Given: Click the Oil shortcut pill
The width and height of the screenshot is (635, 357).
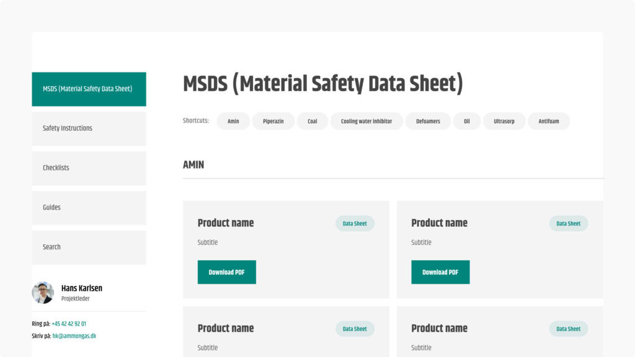Looking at the screenshot, I should click(x=467, y=121).
